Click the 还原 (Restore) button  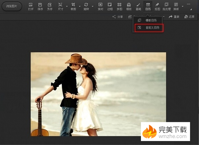pyautogui.click(x=189, y=17)
